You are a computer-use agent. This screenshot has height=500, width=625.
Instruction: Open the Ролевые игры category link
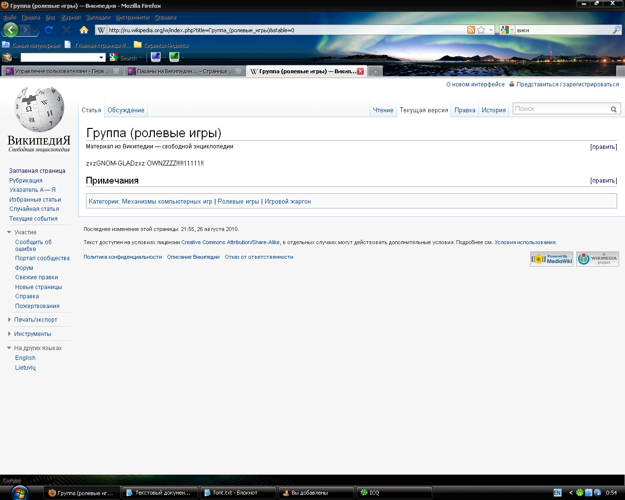pos(238,202)
